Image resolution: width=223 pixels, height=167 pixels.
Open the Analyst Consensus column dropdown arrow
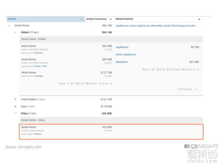[x=111, y=19]
